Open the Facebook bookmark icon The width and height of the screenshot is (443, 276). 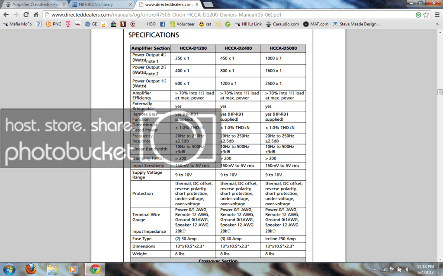[x=163, y=24]
